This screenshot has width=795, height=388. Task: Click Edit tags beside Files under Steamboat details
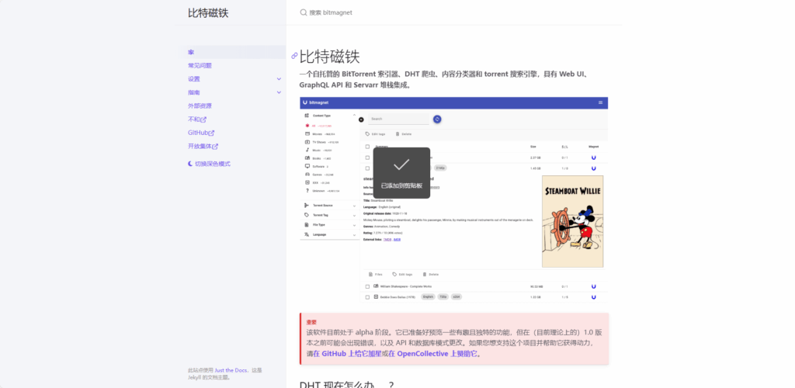(402, 274)
